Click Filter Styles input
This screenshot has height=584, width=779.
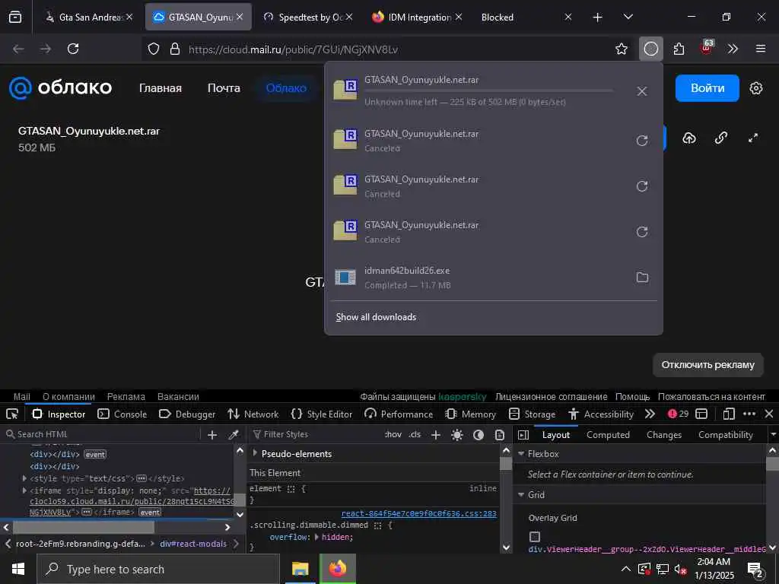(x=316, y=434)
